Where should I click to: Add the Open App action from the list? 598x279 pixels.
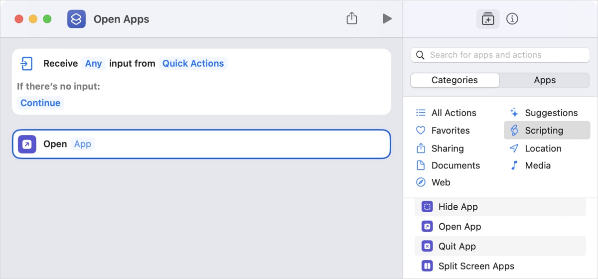click(500, 227)
